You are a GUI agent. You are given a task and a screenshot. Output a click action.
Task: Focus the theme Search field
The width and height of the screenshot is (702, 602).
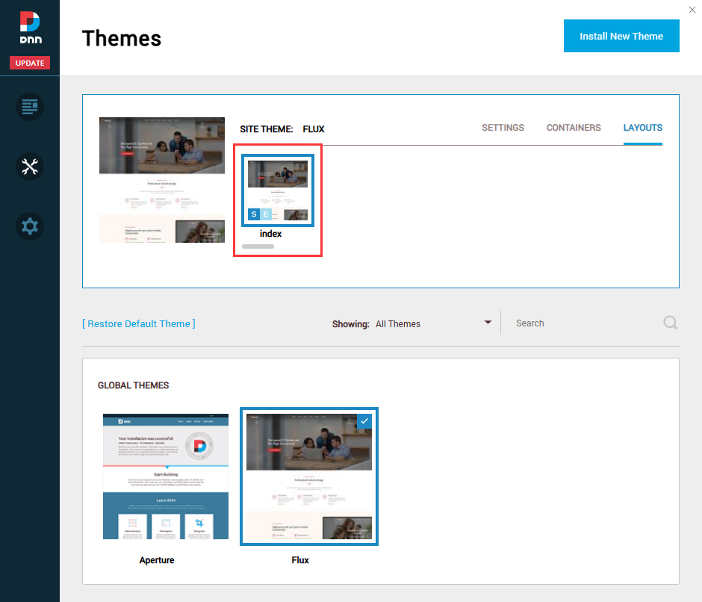tap(586, 323)
